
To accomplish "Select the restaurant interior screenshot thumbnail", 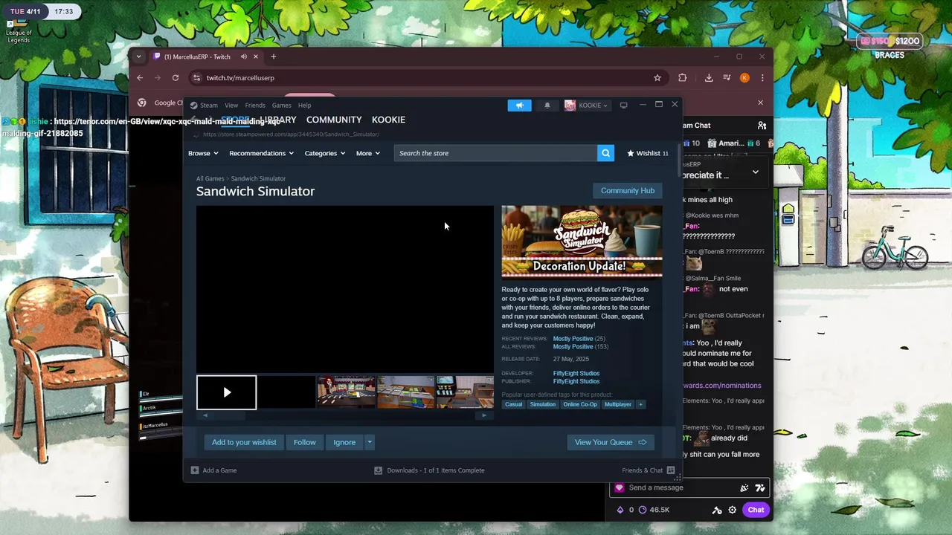I will (346, 392).
